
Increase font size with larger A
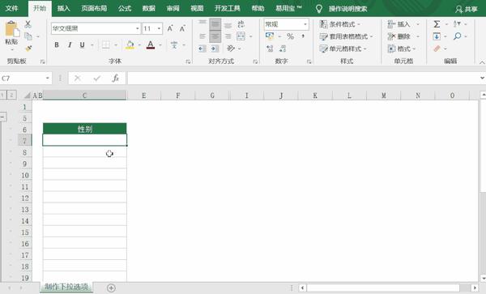coord(170,28)
